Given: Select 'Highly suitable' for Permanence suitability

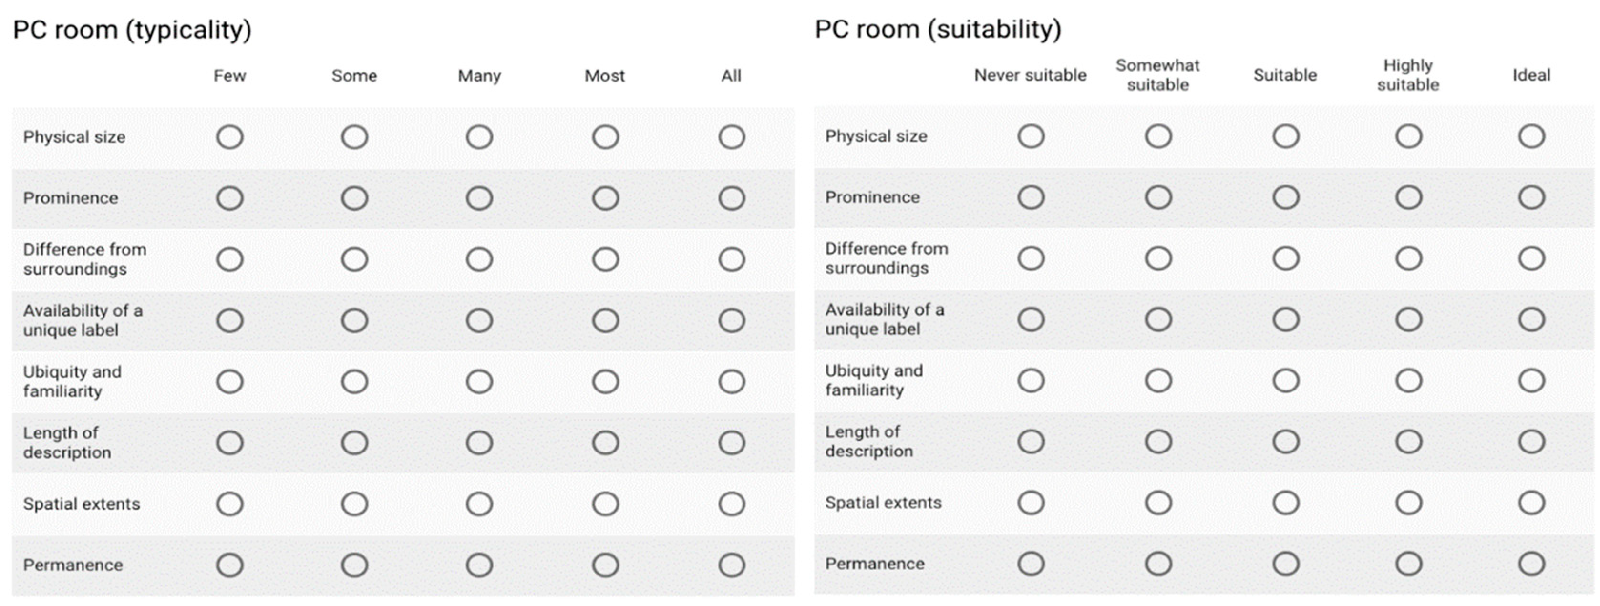Looking at the screenshot, I should coord(1408,565).
